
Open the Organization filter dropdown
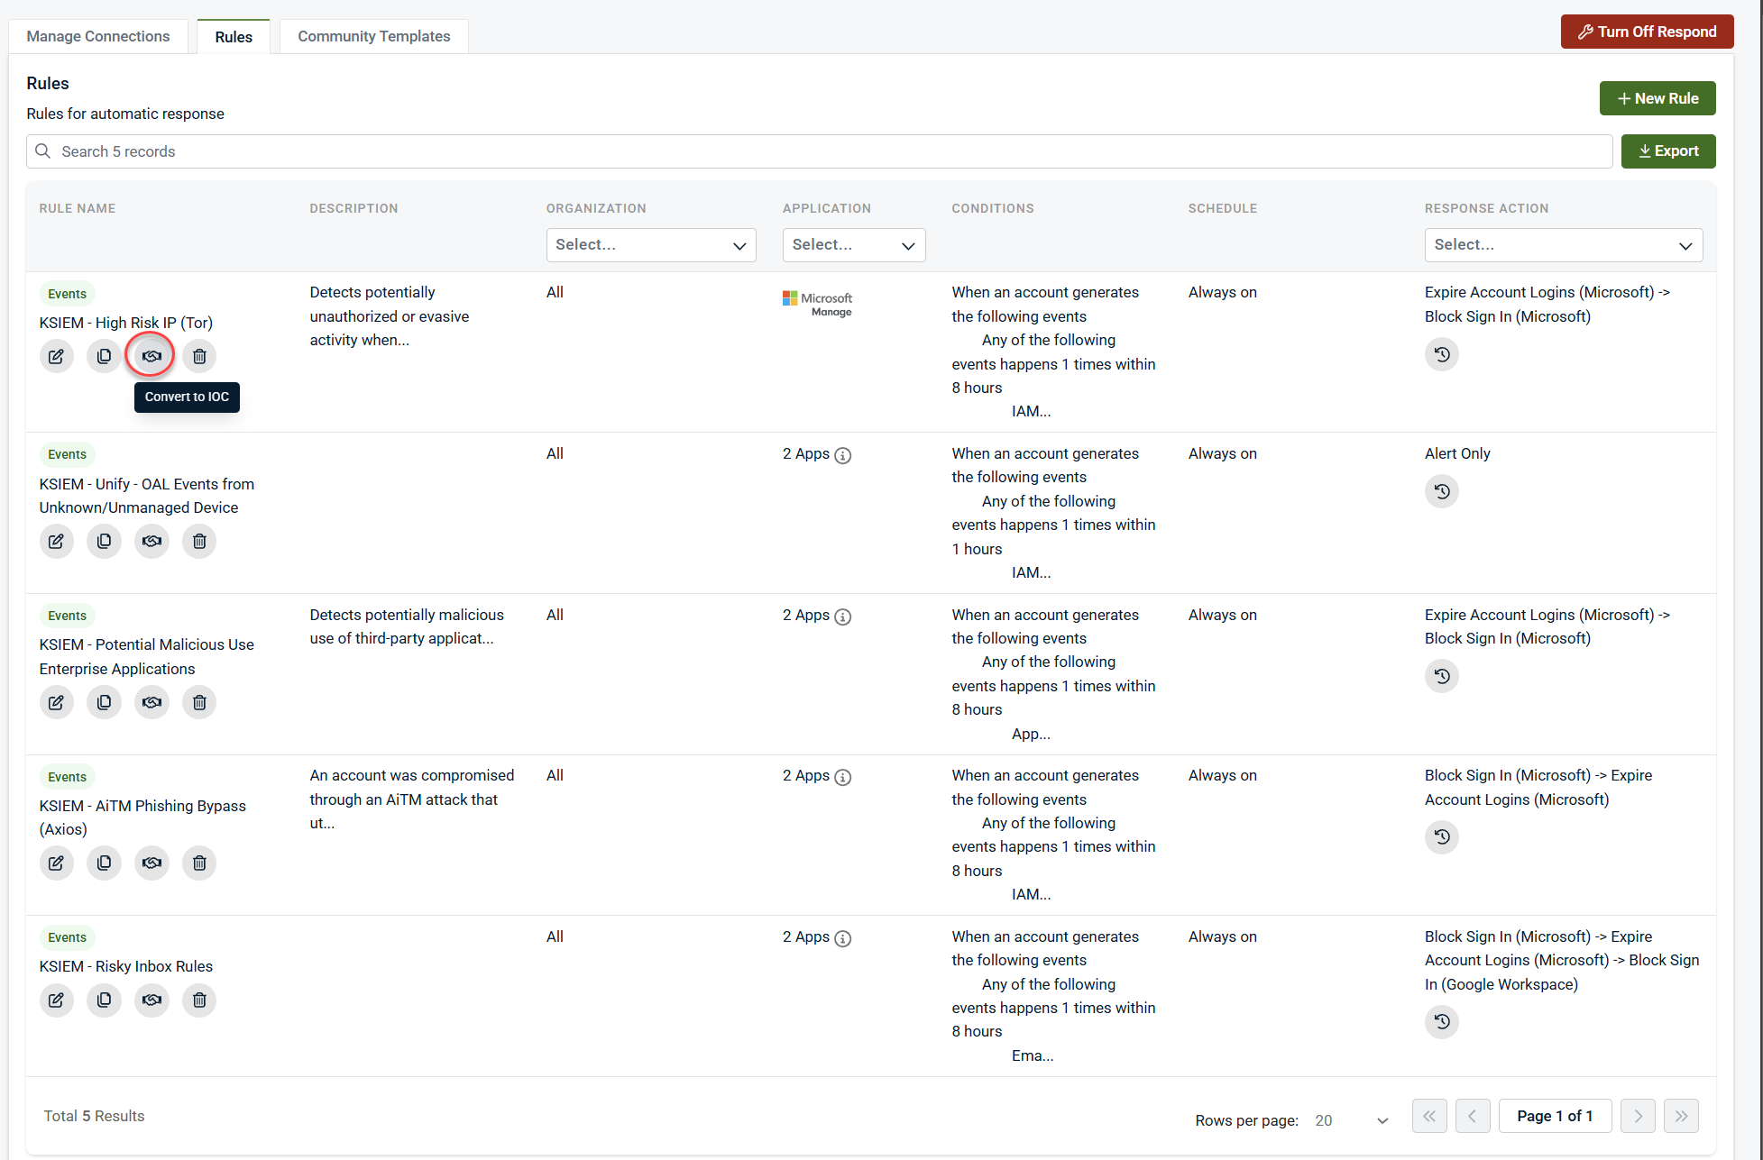[x=650, y=245]
